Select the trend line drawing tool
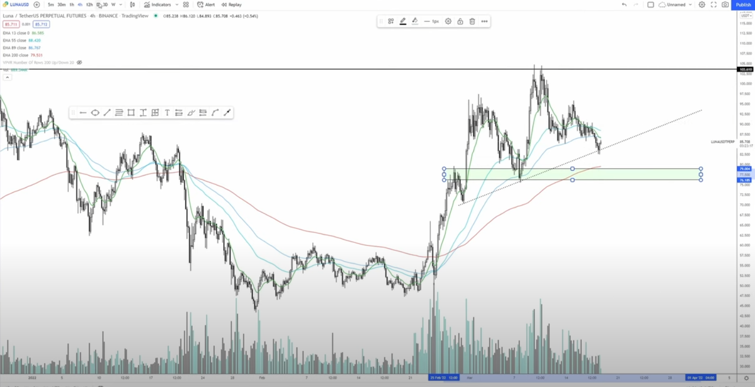 107,113
